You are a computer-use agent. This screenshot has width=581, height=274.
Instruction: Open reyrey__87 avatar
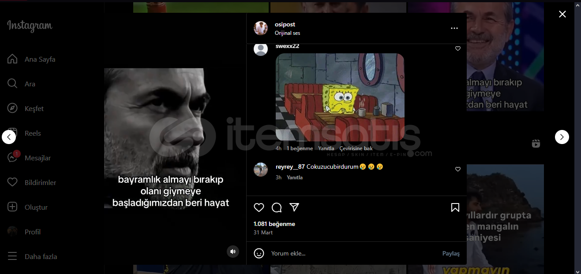(261, 170)
